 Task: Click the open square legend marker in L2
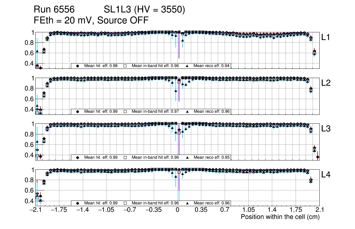click(125, 112)
